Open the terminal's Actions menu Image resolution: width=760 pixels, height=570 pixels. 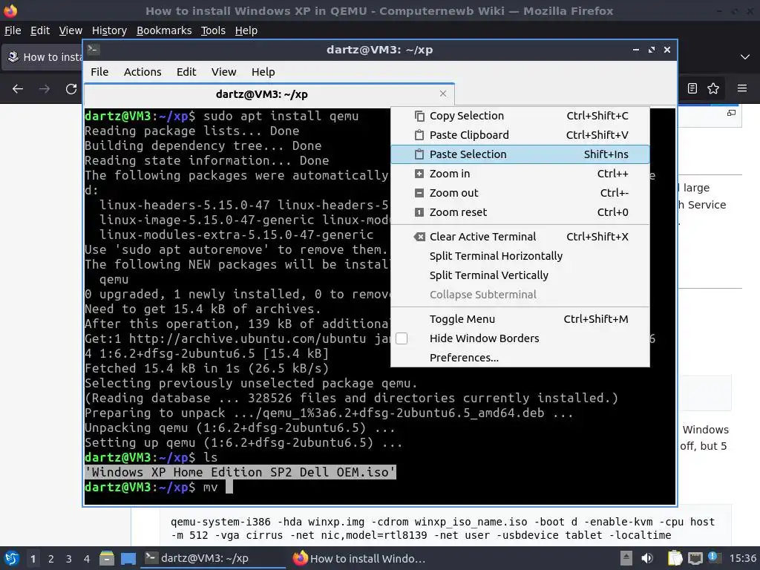coord(142,72)
